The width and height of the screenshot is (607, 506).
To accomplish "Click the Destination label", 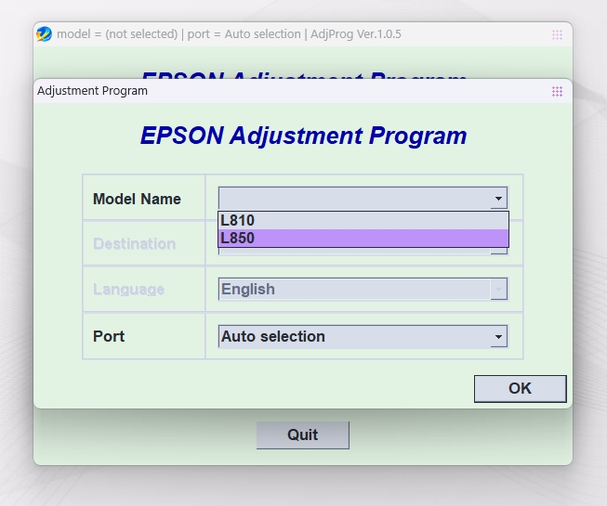I will pyautogui.click(x=135, y=244).
